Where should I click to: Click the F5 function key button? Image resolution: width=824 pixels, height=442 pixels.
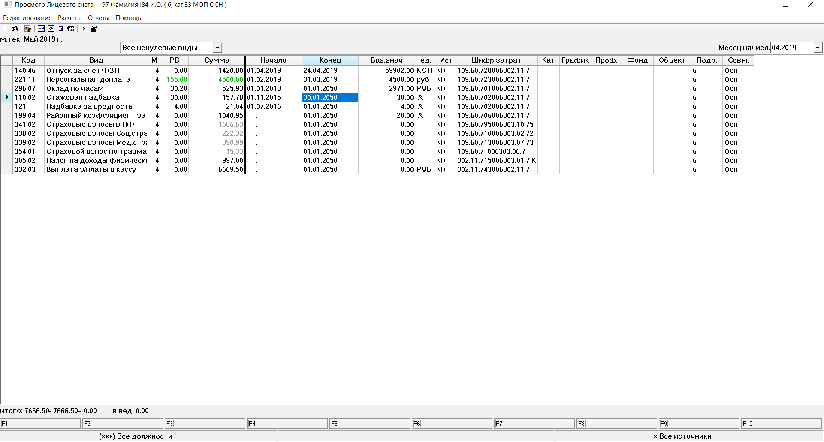pyautogui.click(x=370, y=424)
